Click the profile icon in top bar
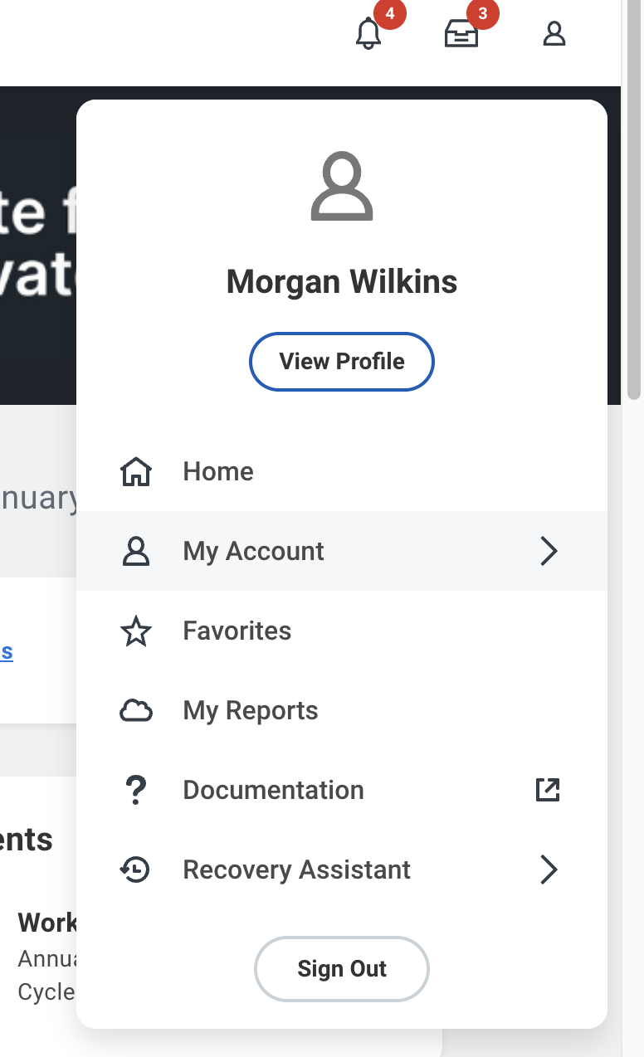The image size is (644, 1057). (554, 34)
